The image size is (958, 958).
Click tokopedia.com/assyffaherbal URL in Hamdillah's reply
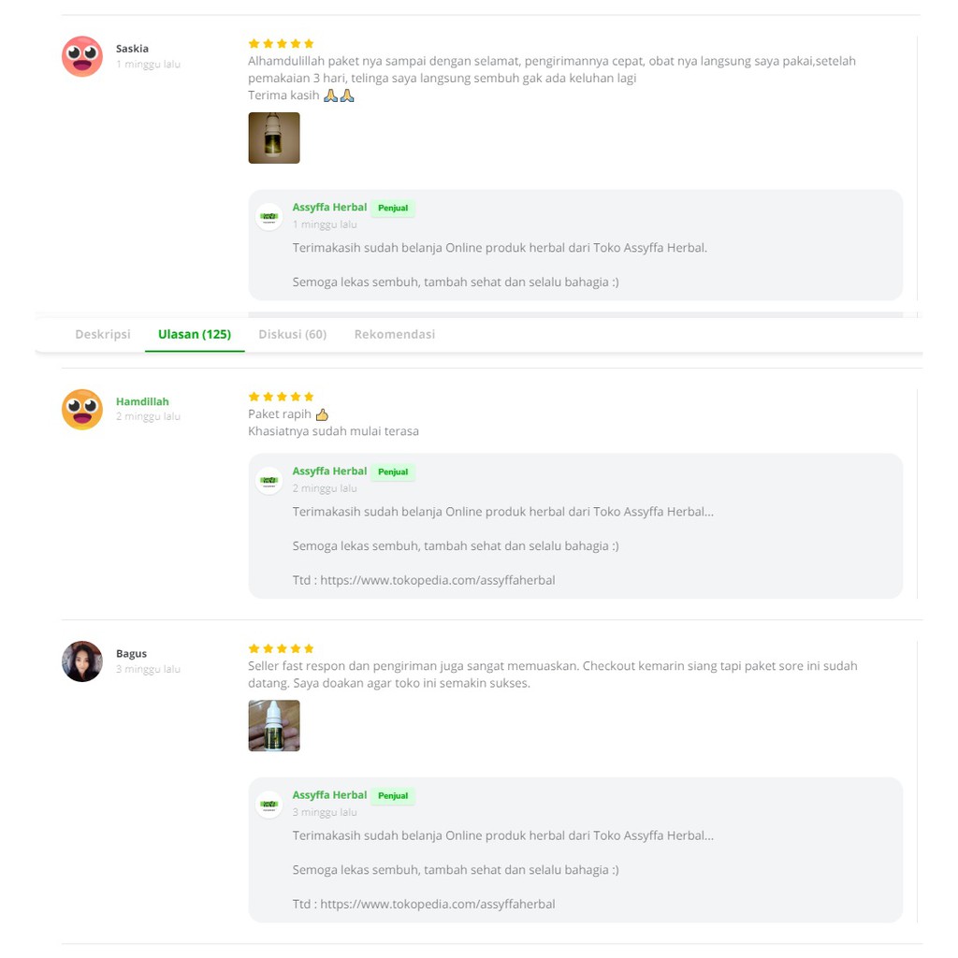point(438,580)
